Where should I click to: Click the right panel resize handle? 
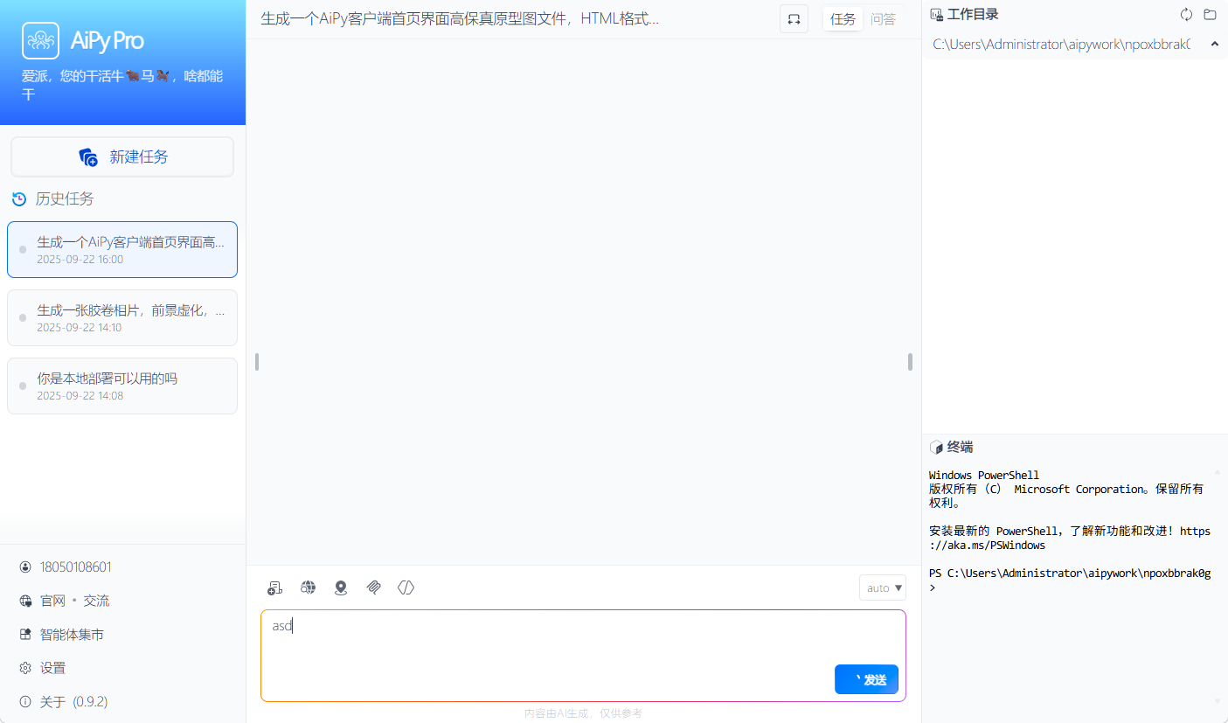pos(910,362)
